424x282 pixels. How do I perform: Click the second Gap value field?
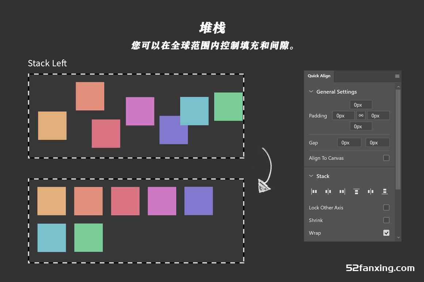pos(378,142)
